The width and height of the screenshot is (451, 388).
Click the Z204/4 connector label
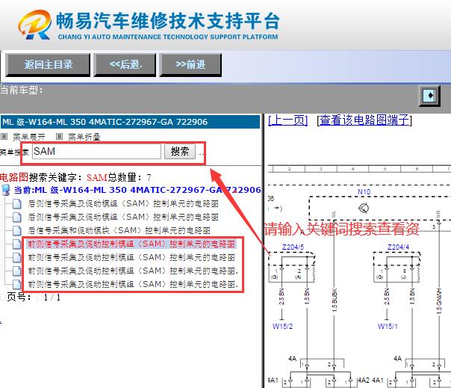point(398,247)
